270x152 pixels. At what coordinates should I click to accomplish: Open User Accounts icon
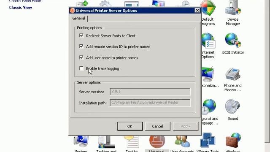coord(182,144)
